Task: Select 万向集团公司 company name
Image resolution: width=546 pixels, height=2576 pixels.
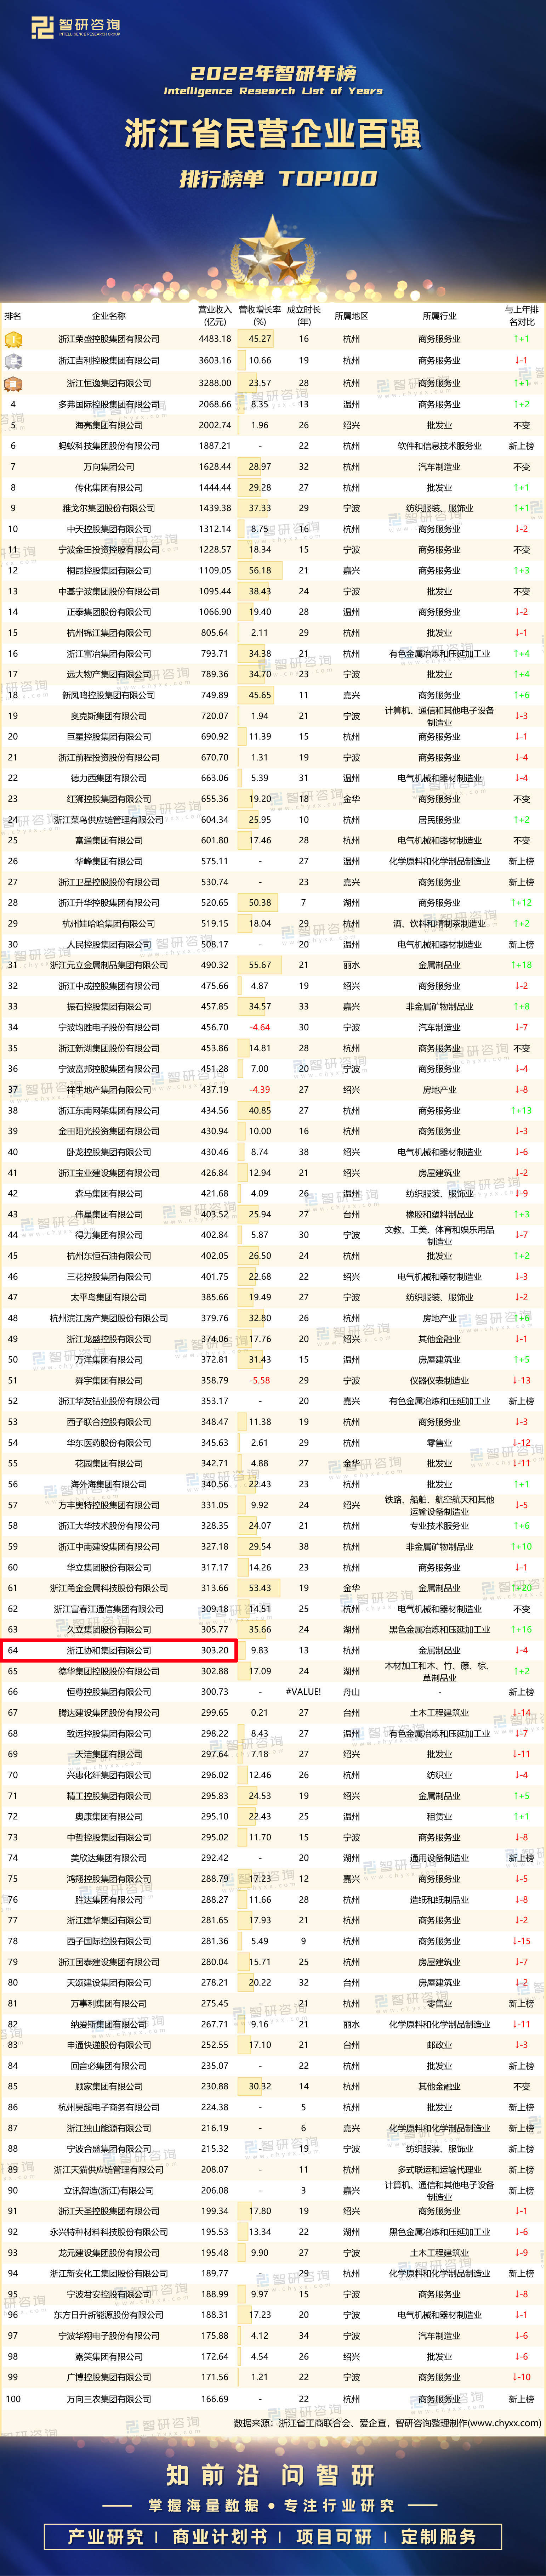Action: [x=109, y=467]
